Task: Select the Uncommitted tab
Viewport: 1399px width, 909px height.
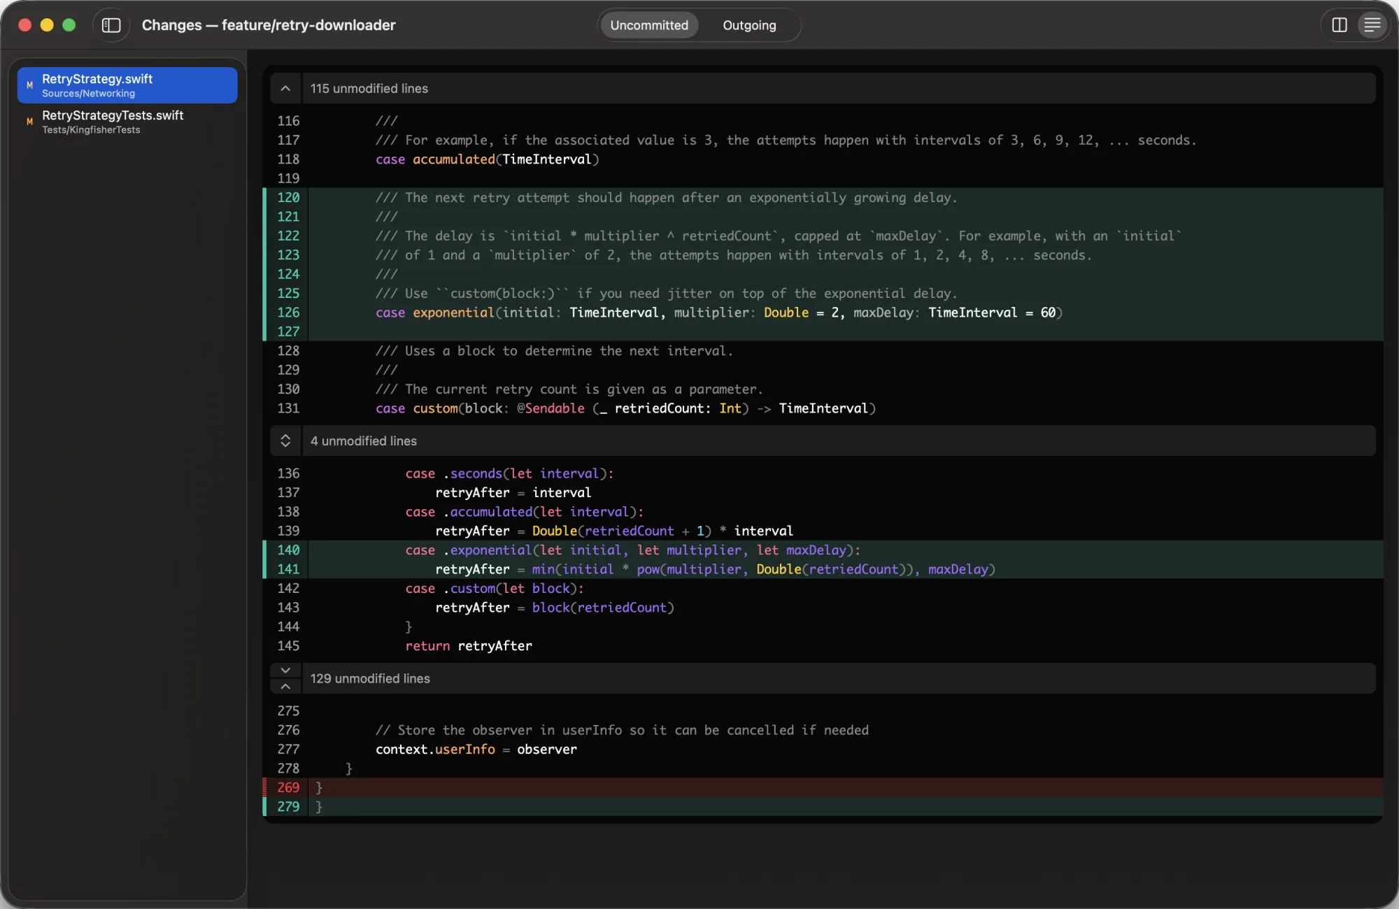Action: pos(649,25)
